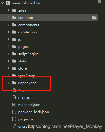The height and width of the screenshot is (132, 105).
Task: Expand the scriptEngine folder chevron
Action: click(8, 54)
